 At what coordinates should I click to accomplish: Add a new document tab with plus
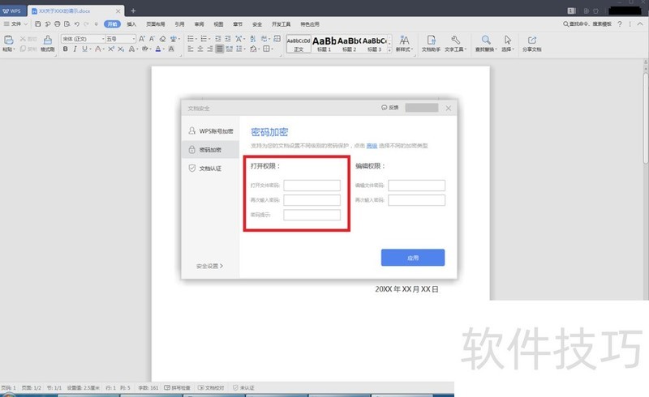point(133,11)
